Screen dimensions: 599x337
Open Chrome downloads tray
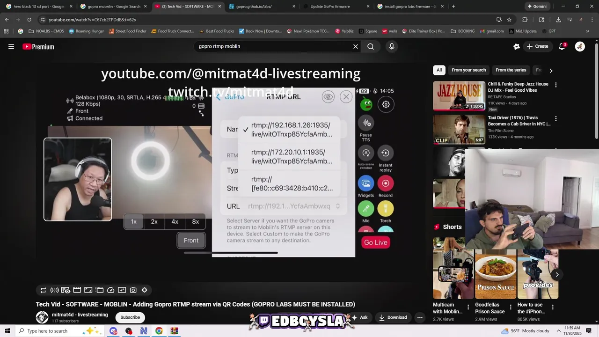click(558, 20)
